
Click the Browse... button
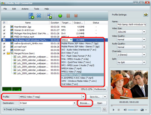click(x=85, y=103)
